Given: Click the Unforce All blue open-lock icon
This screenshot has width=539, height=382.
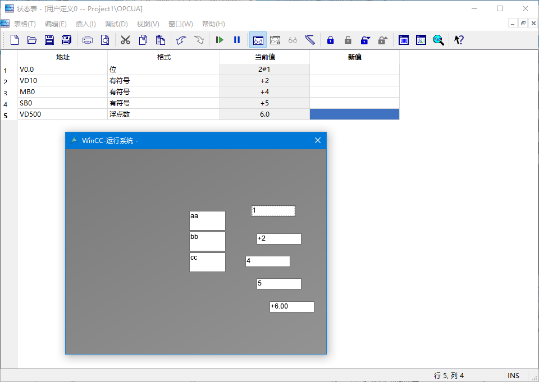Looking at the screenshot, I should [365, 40].
